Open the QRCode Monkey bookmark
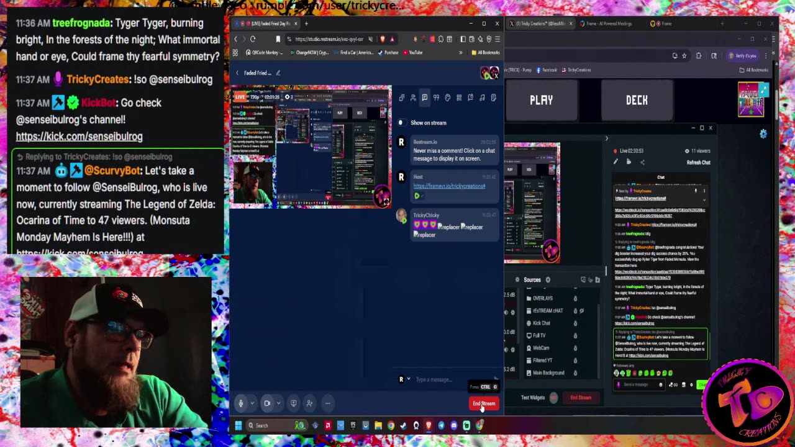 (265, 53)
